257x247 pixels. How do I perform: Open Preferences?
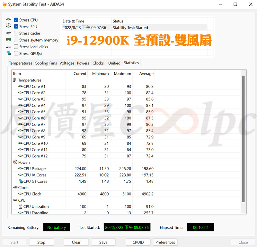coord(165,242)
